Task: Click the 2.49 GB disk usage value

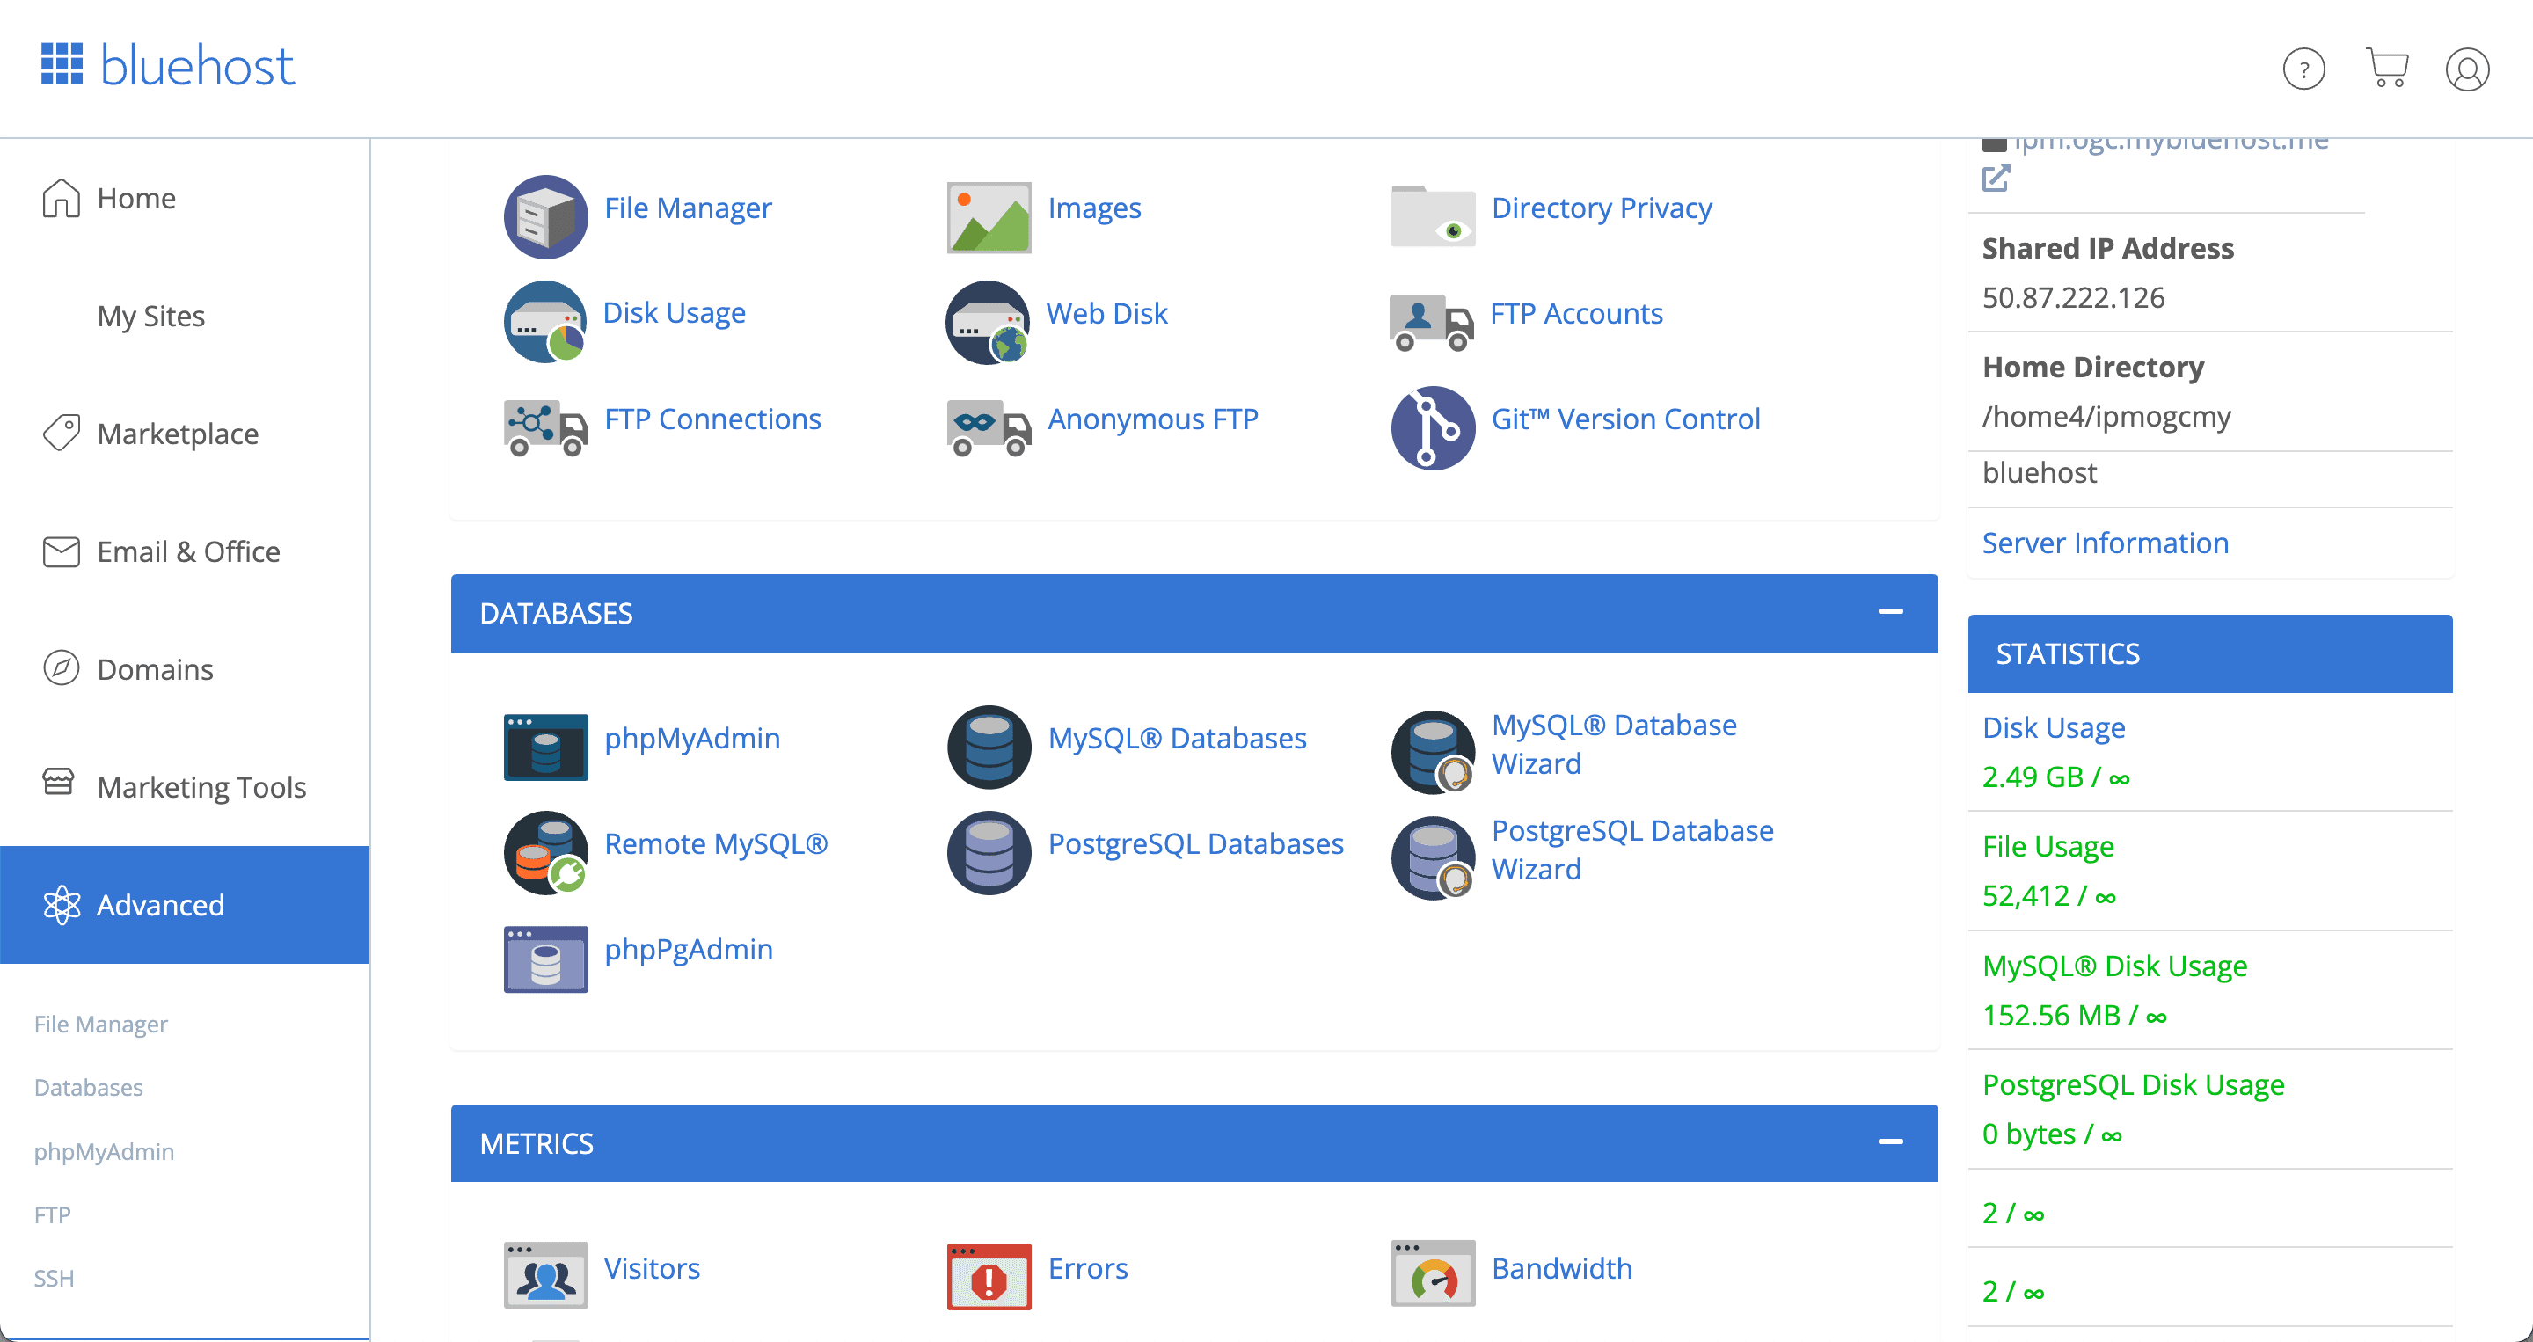Action: (x=2056, y=777)
